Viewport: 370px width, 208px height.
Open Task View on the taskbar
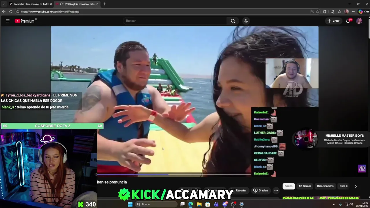tap(182, 204)
